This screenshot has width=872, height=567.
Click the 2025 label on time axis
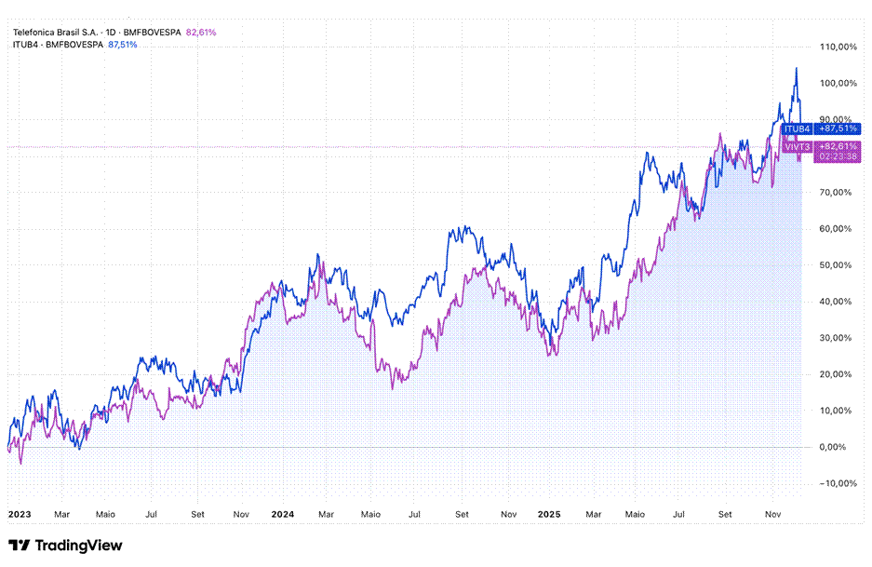tap(549, 514)
